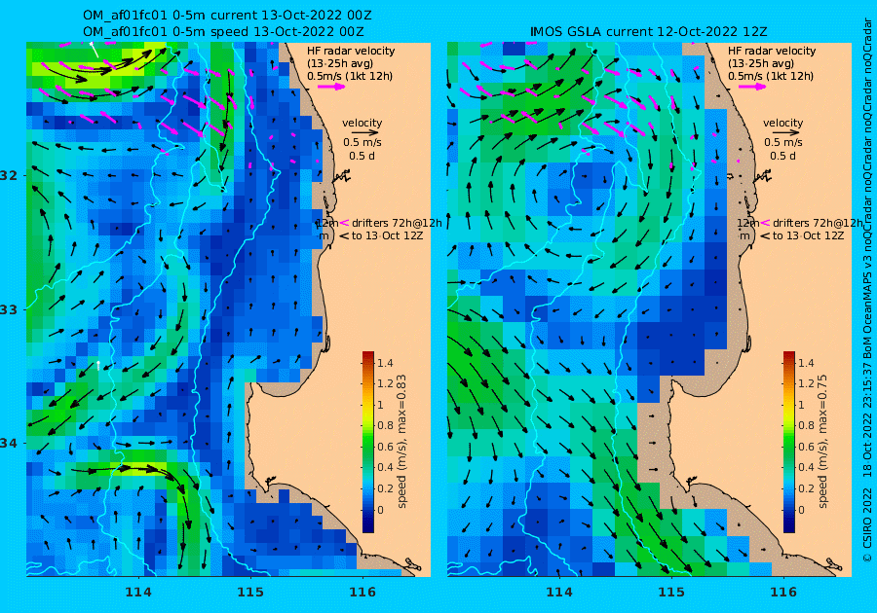Click the '0.5 d' legend text in the OM_af01fc01 panel

tap(362, 156)
